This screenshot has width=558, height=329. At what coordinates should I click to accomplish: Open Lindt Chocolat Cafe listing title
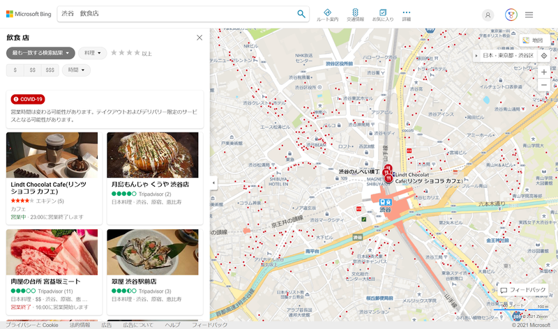point(48,188)
